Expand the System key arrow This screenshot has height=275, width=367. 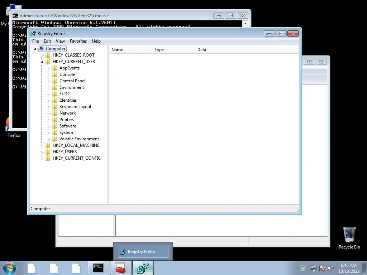(x=48, y=132)
